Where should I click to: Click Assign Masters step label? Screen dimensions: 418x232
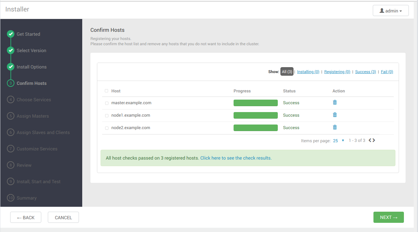pos(33,116)
